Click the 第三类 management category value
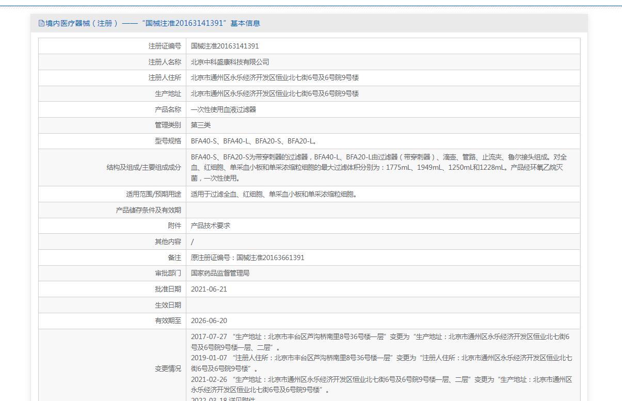Viewport: 622px width, 401px height. 201,125
